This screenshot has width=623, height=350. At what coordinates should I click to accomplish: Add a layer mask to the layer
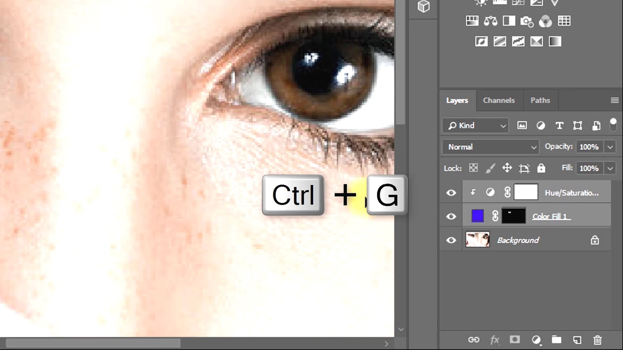coord(514,339)
